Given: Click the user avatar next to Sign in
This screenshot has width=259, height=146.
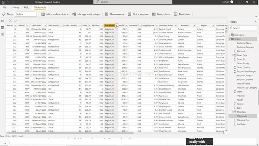Looking at the screenshot, I should point(232,2).
